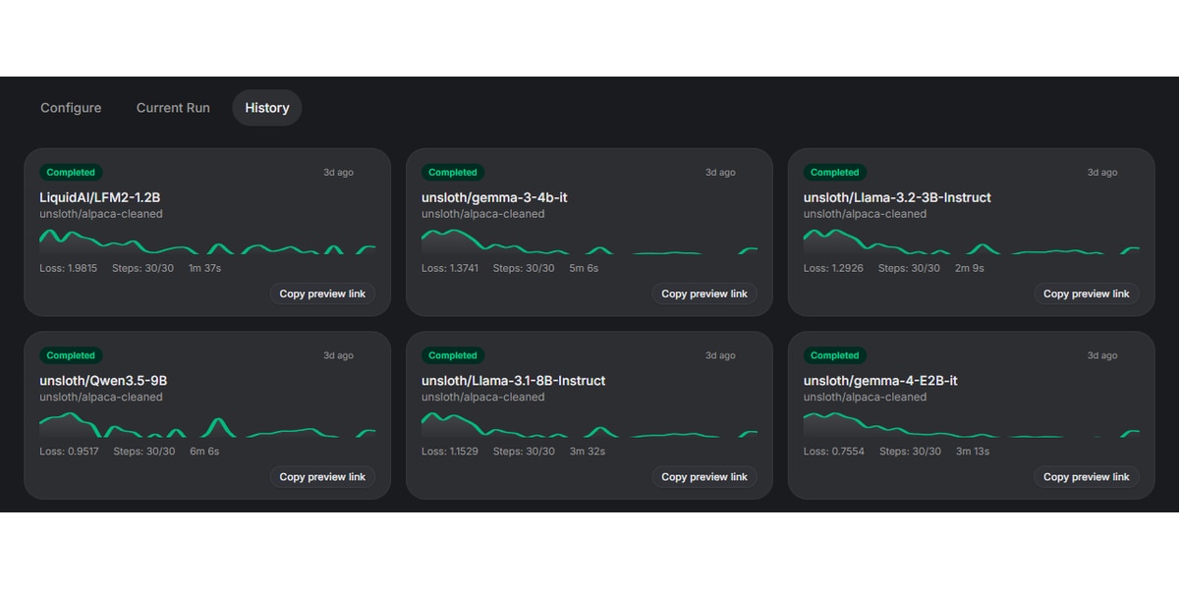This screenshot has width=1179, height=589.
Task: Open the unsloth/gemma-4-E2B-it run title
Action: coord(880,381)
